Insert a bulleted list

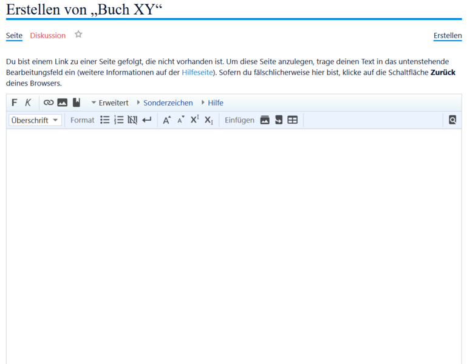[105, 120]
